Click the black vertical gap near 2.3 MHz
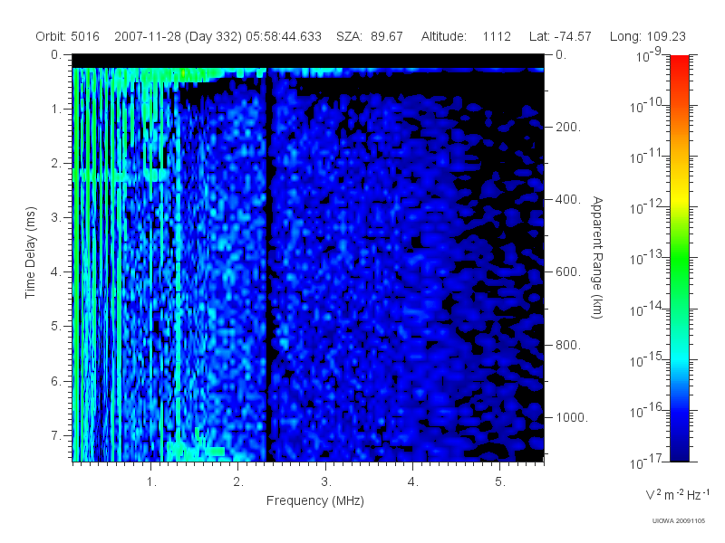Screen dimensions: 725x543 coord(267,263)
